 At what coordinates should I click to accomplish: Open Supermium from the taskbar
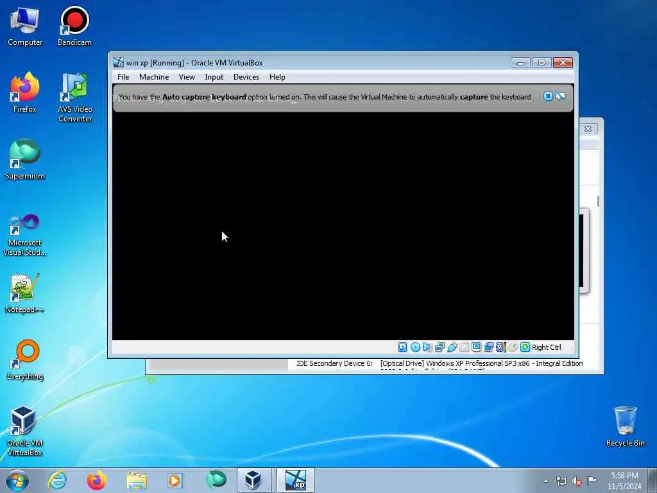click(216, 480)
